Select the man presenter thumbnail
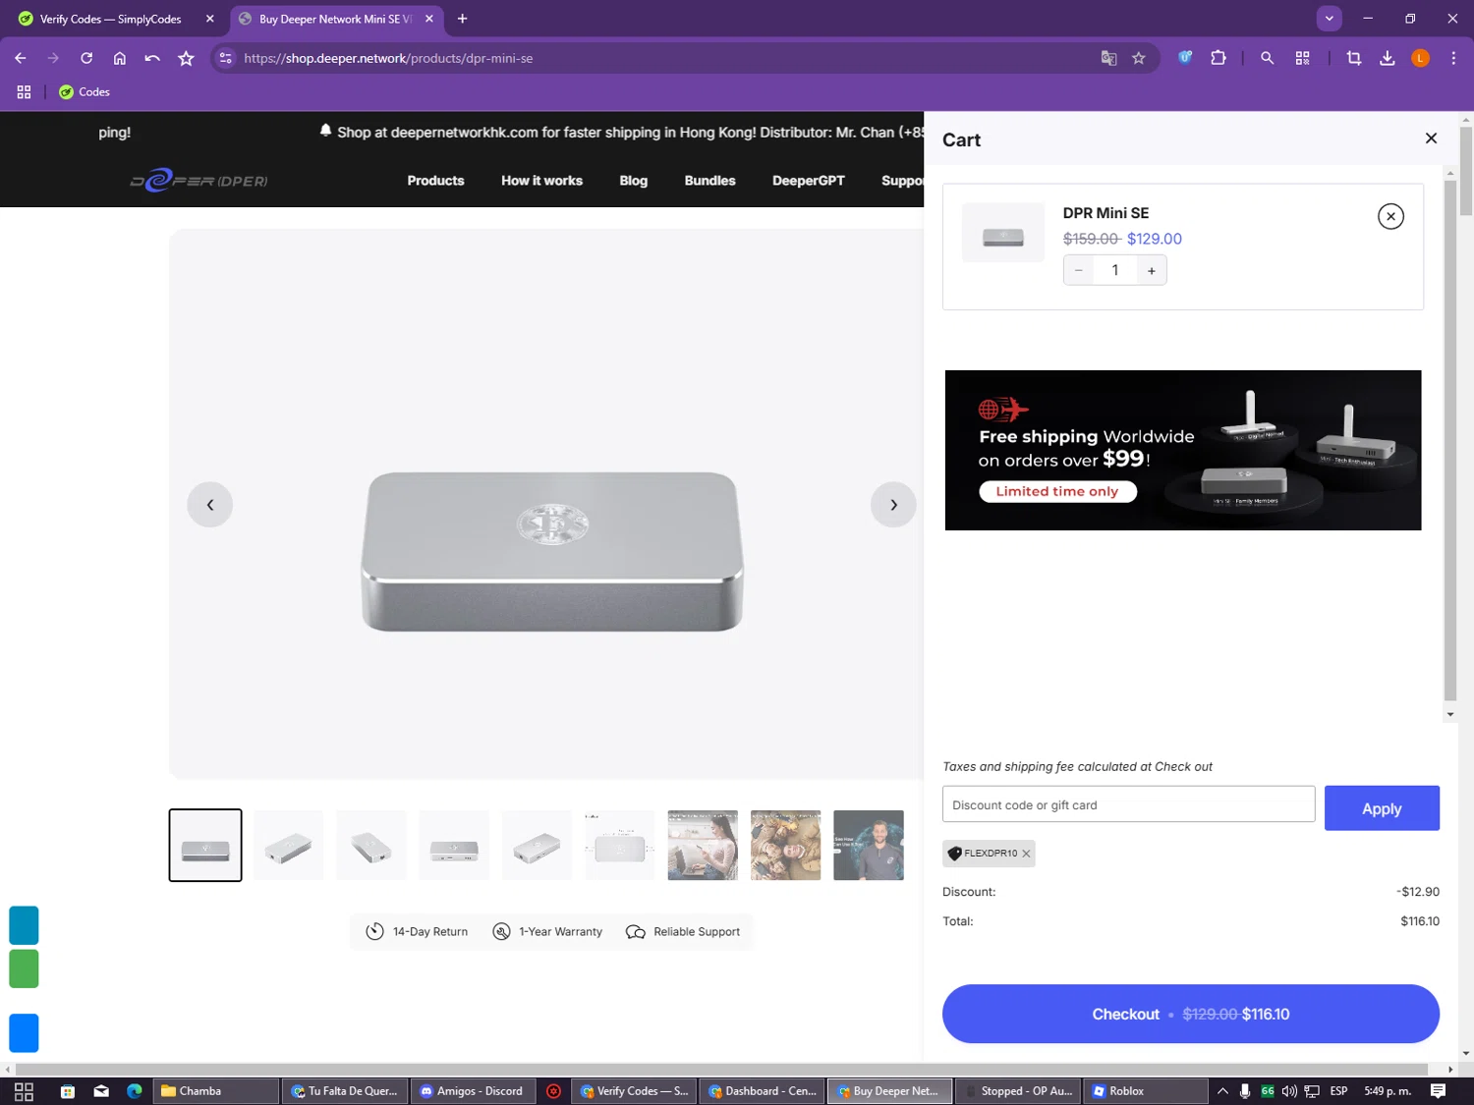The image size is (1474, 1105). [869, 845]
